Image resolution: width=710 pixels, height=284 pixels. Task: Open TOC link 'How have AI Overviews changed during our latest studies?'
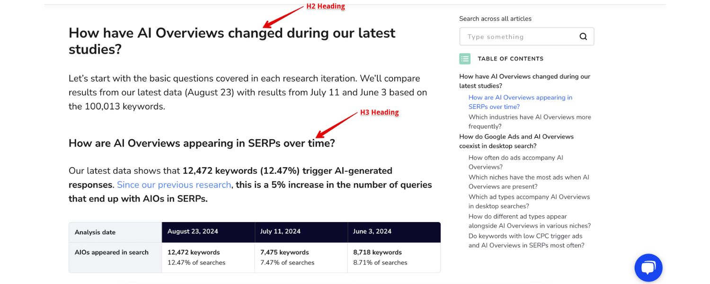[524, 80]
